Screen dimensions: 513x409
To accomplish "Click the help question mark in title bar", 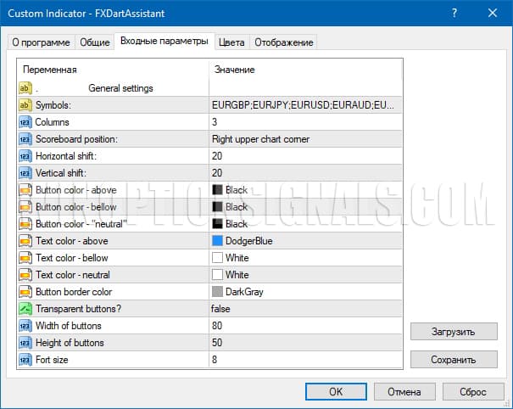I will [455, 13].
